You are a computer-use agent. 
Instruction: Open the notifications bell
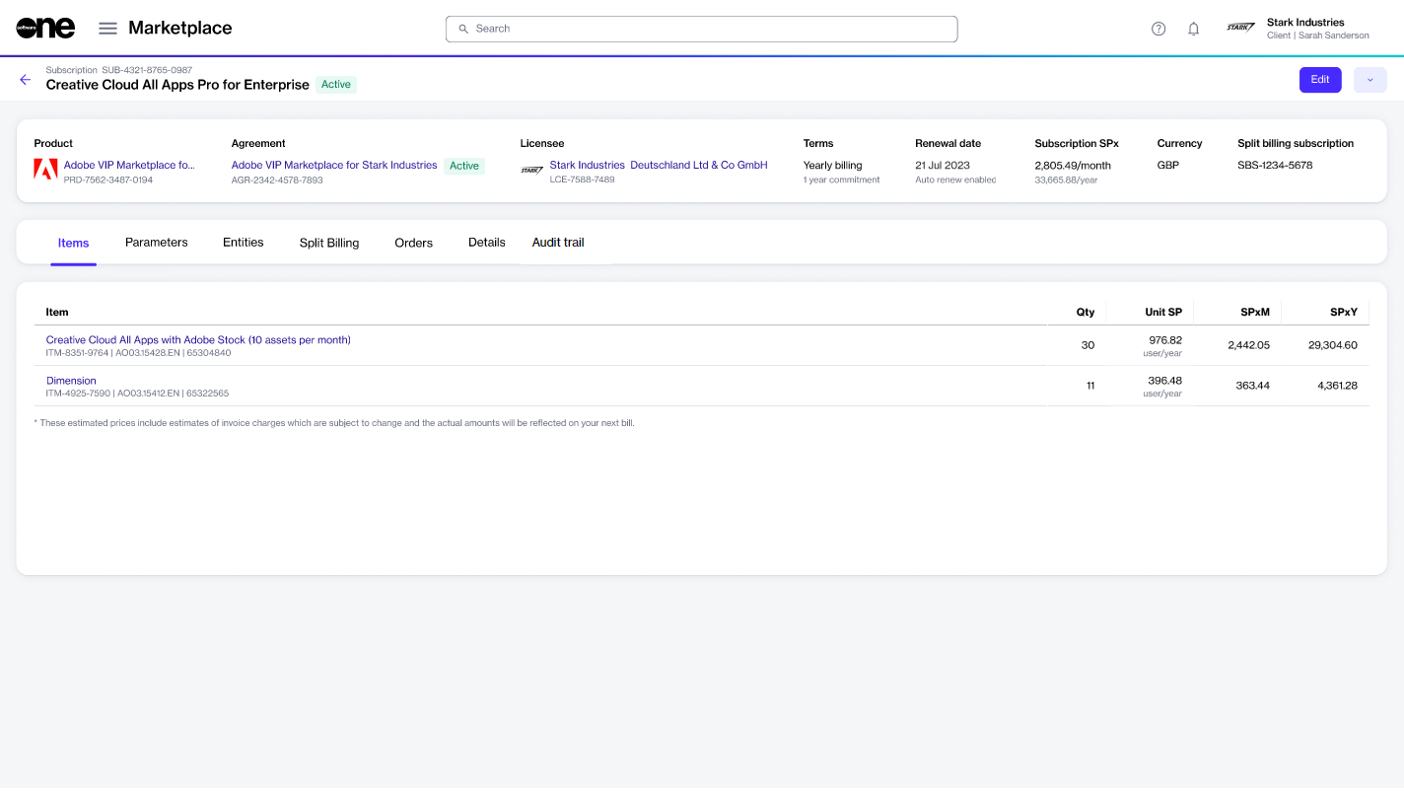tap(1193, 29)
